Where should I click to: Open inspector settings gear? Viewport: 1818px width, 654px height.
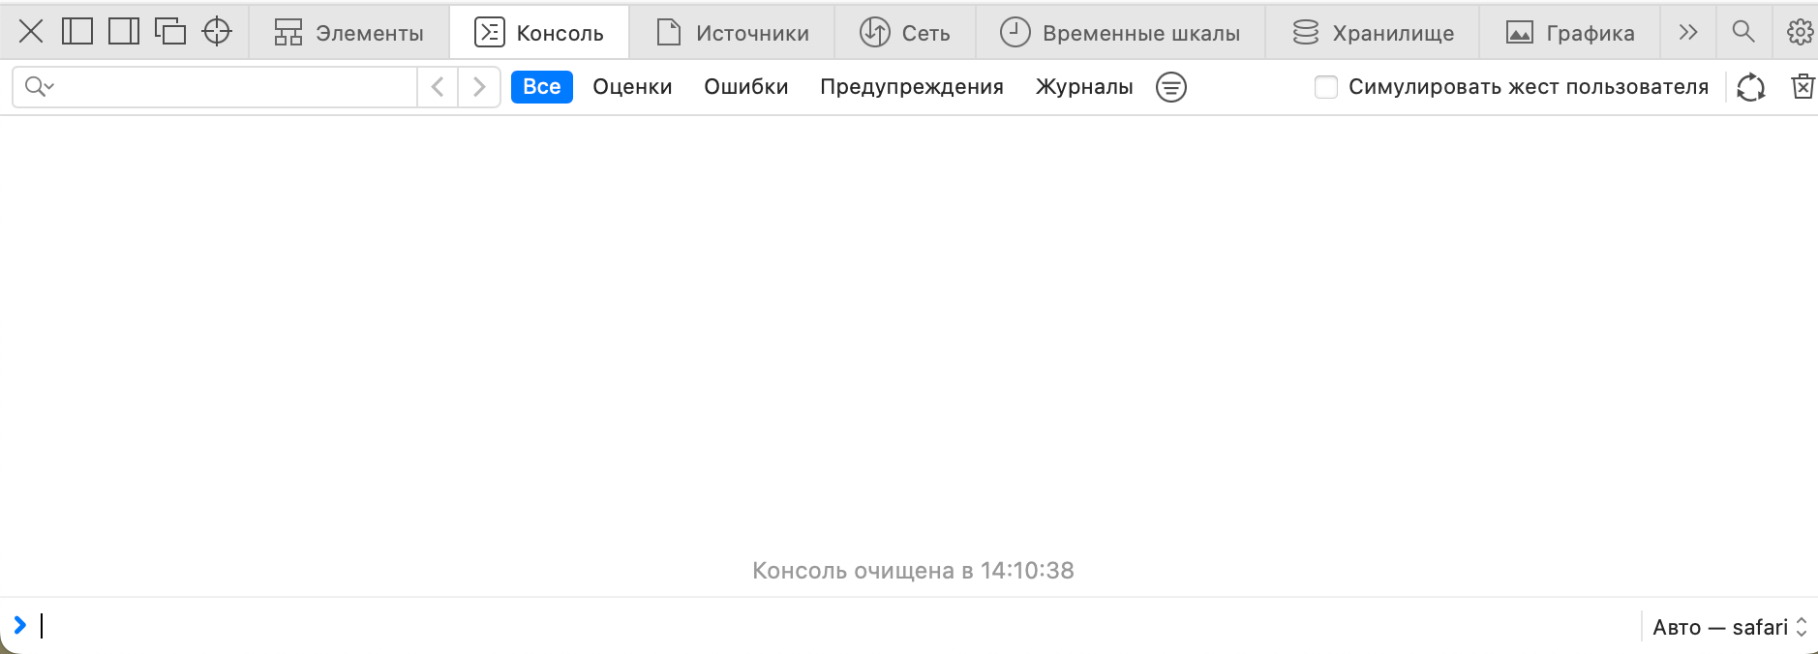point(1799,32)
